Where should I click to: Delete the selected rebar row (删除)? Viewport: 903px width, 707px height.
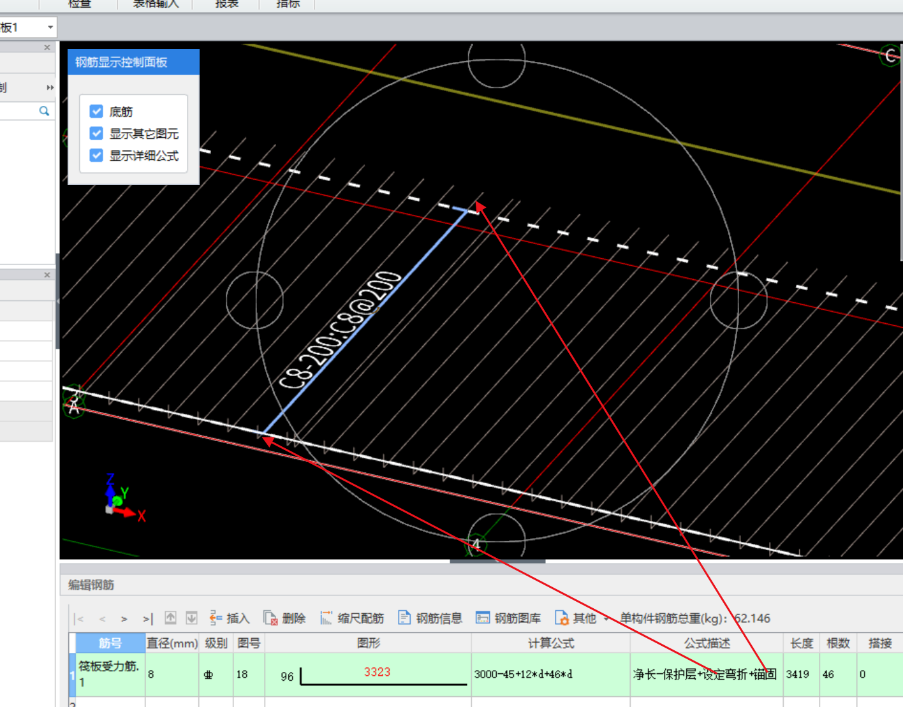[x=284, y=618]
